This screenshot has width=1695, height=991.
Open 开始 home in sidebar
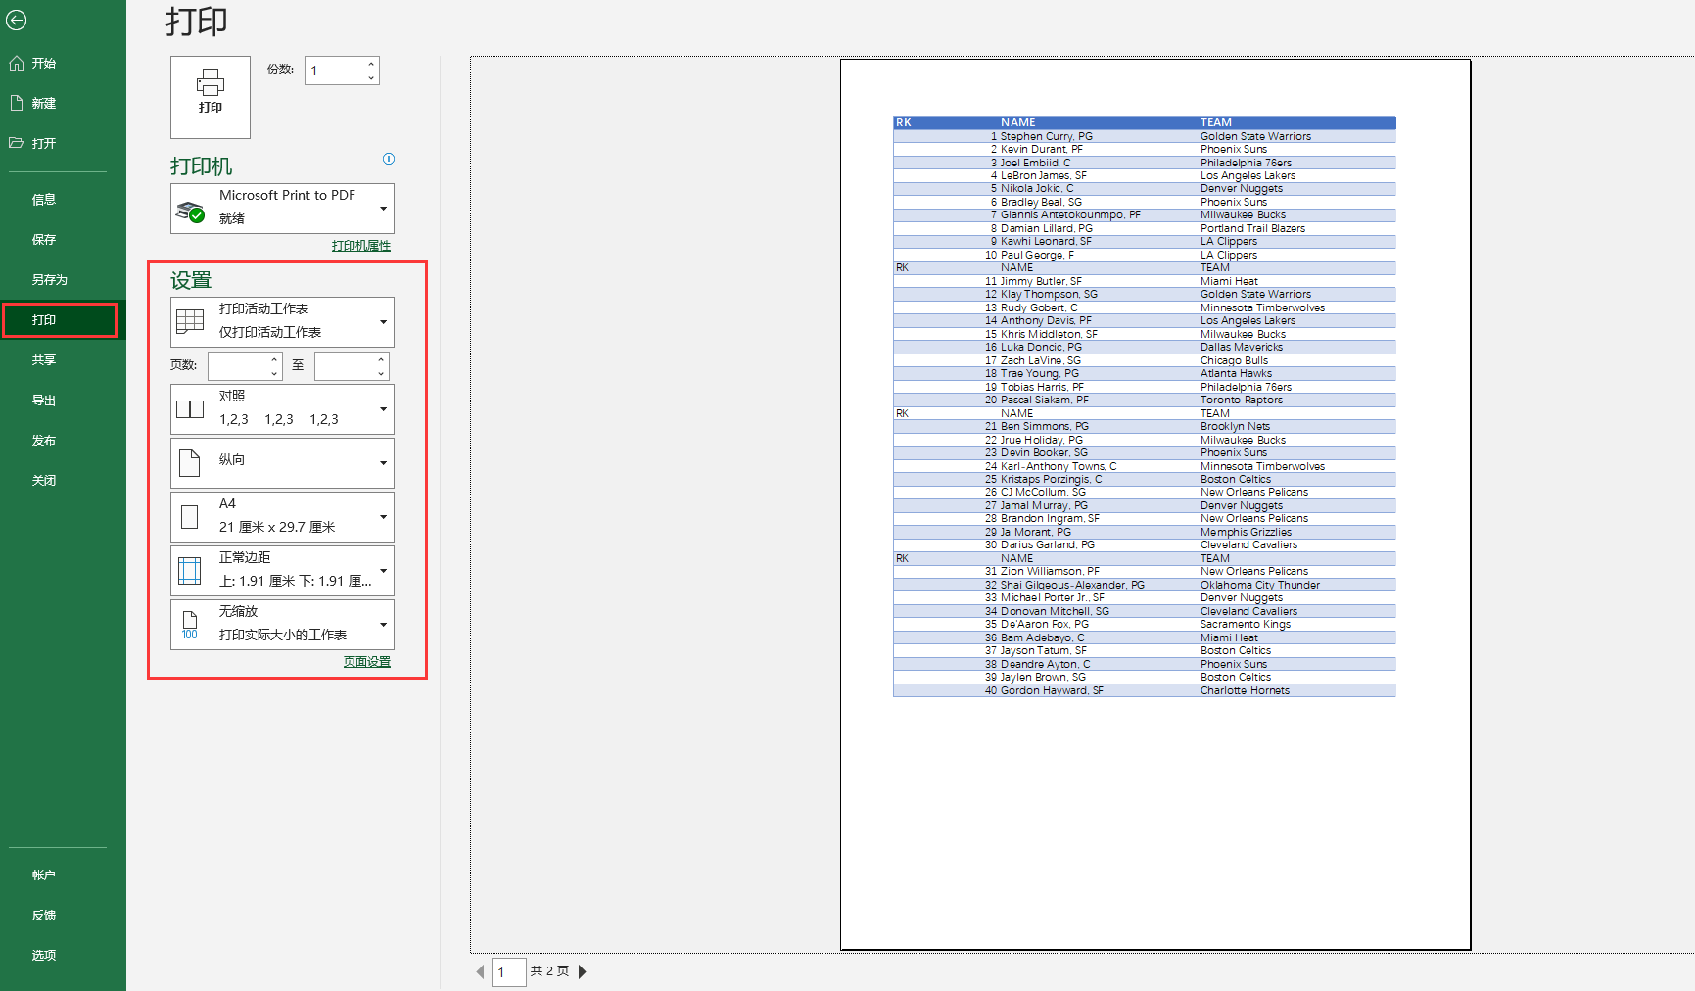click(44, 64)
